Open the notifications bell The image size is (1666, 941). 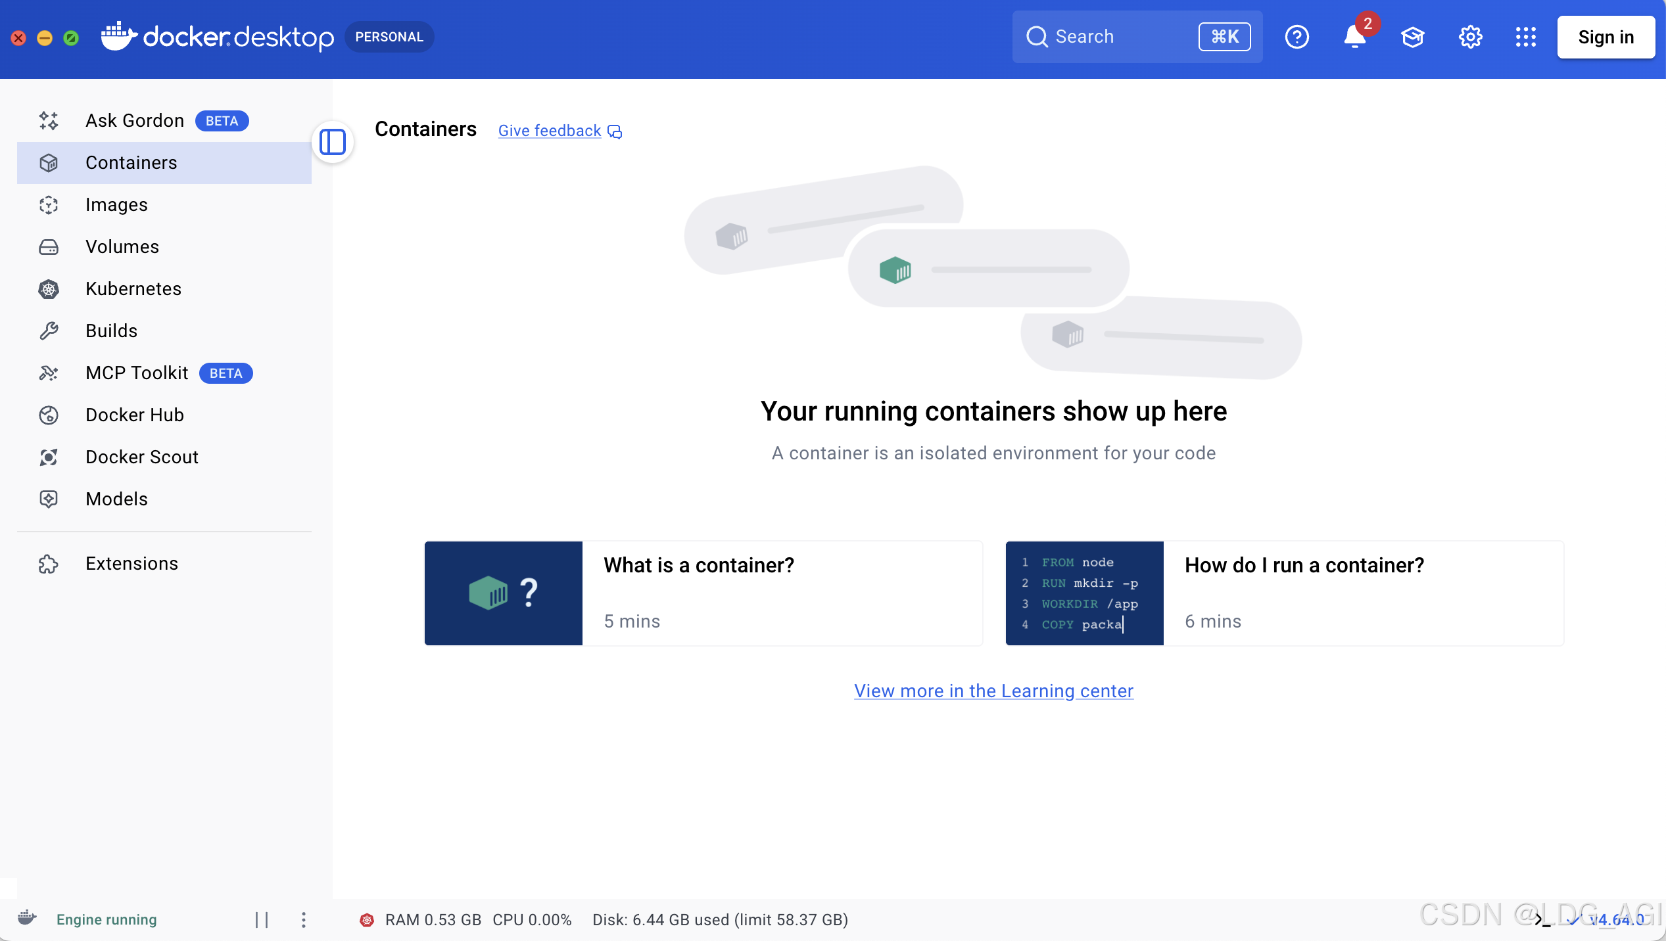coord(1354,37)
